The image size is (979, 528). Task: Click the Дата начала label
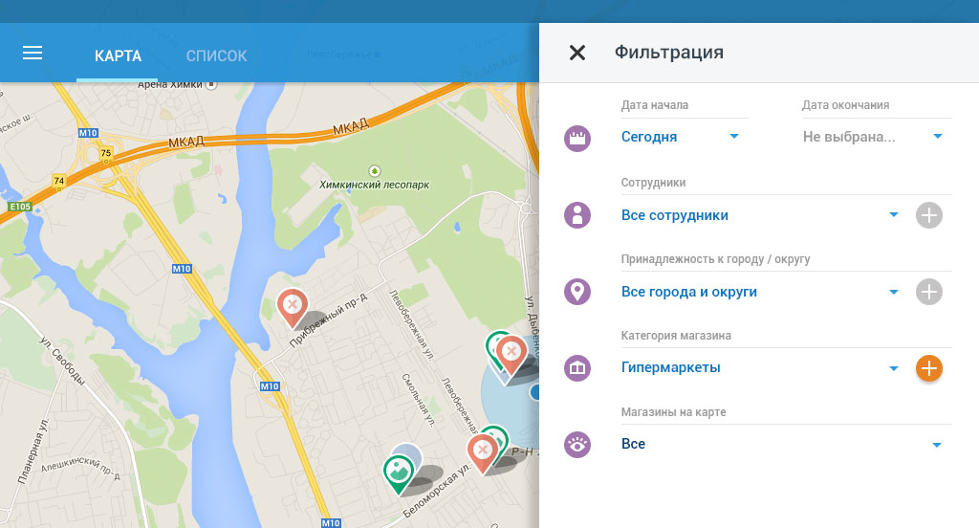coord(654,105)
